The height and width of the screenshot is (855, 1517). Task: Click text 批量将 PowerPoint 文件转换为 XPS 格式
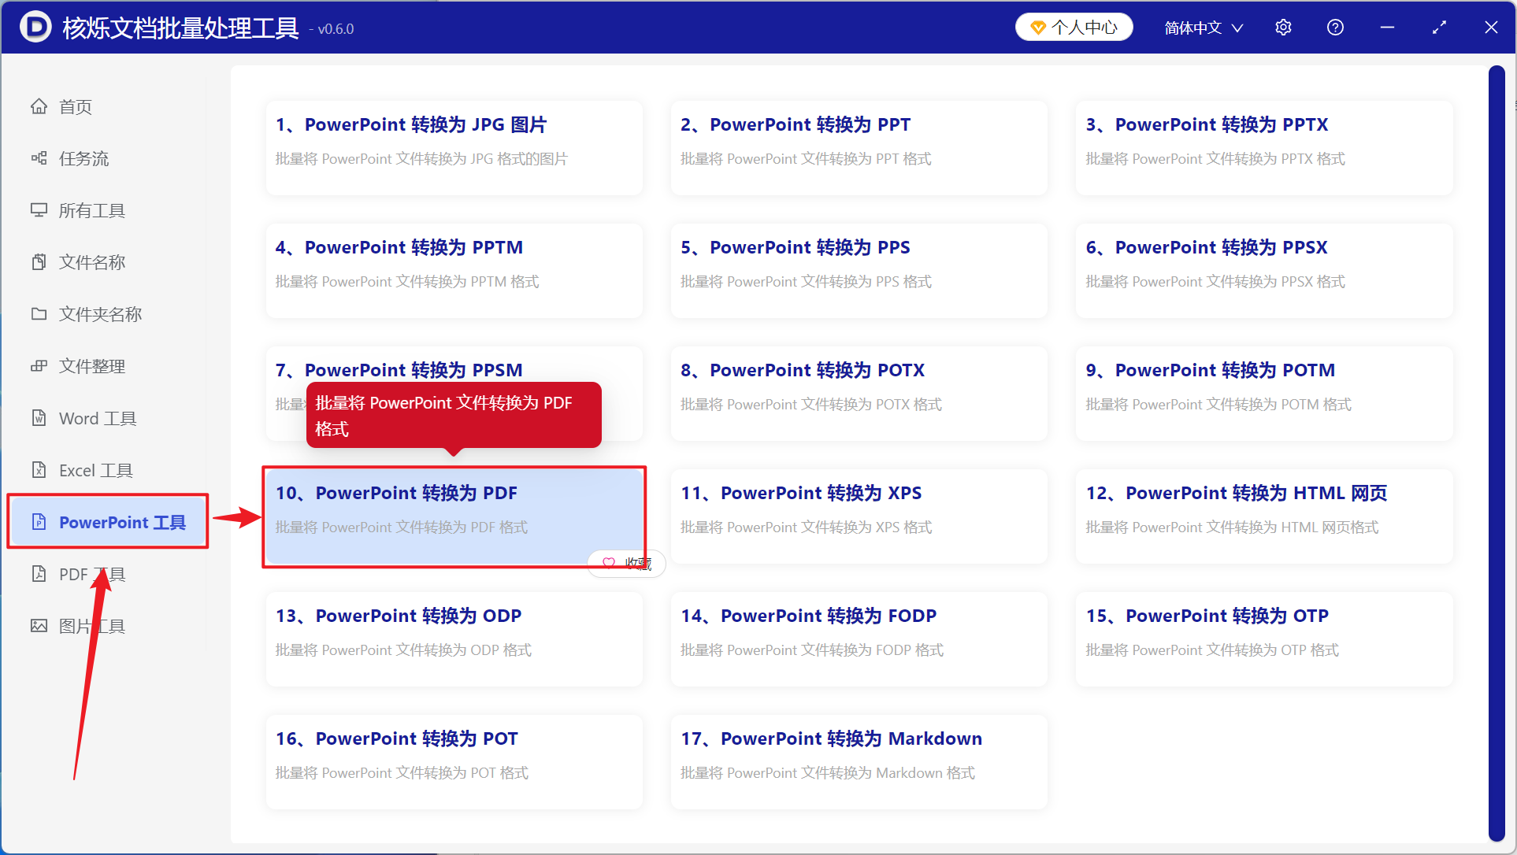[806, 527]
